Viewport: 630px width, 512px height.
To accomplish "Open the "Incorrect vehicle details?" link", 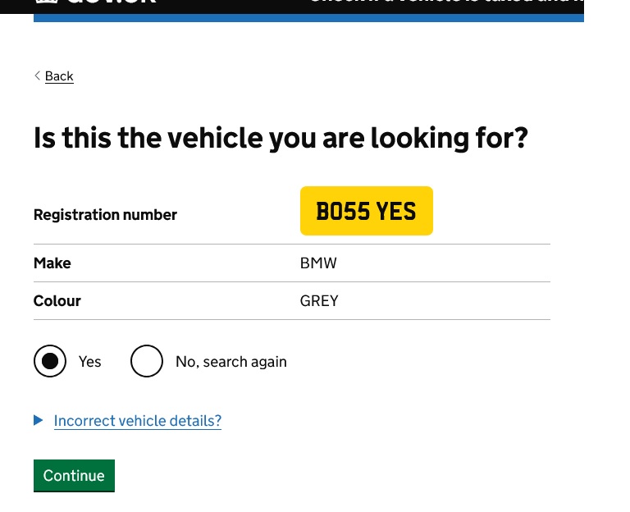I will tap(137, 421).
